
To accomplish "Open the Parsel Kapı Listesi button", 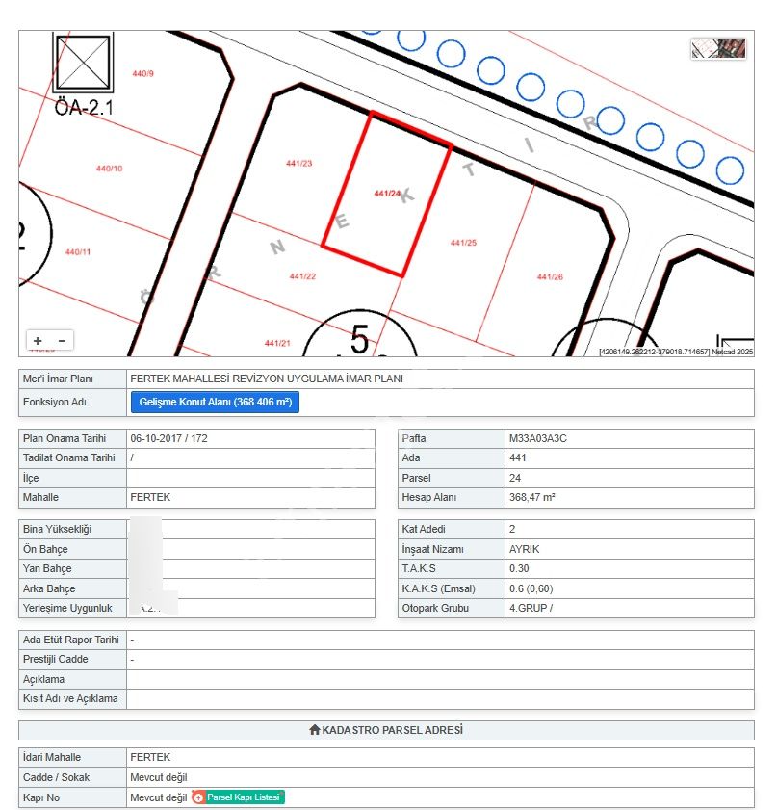I will coord(245,797).
